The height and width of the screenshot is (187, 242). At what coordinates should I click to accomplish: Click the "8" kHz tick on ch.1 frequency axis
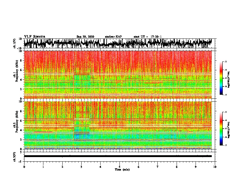(x=21, y=61)
